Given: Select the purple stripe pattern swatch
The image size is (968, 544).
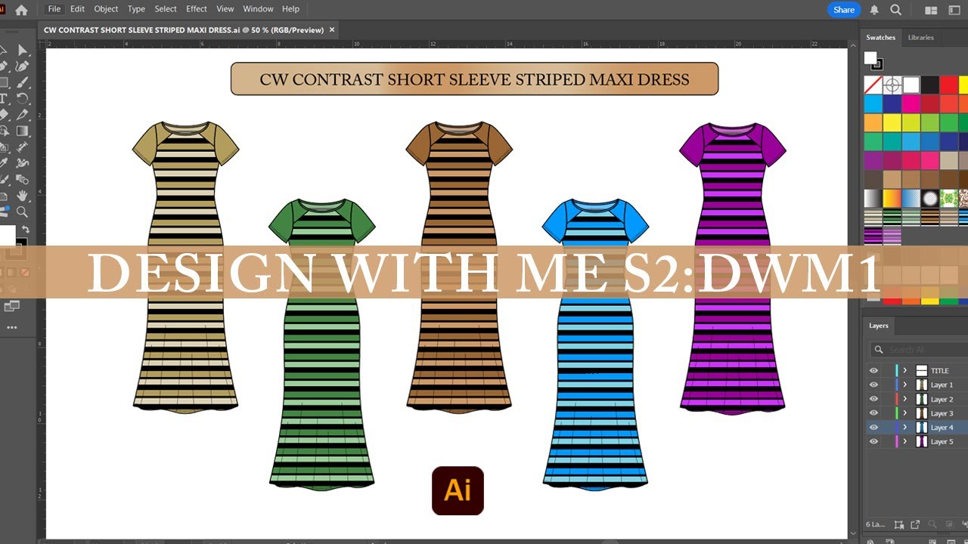Looking at the screenshot, I should 873,236.
